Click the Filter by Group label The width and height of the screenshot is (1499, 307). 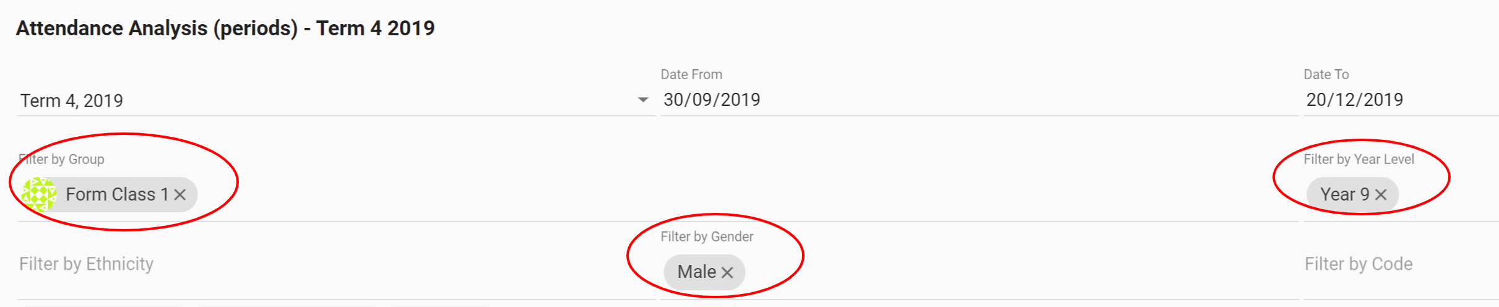(62, 159)
